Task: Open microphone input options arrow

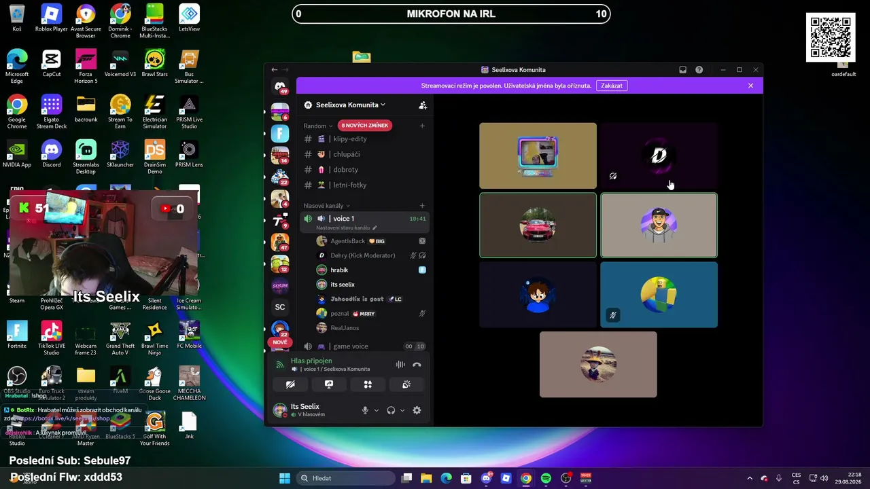Action: (376, 410)
